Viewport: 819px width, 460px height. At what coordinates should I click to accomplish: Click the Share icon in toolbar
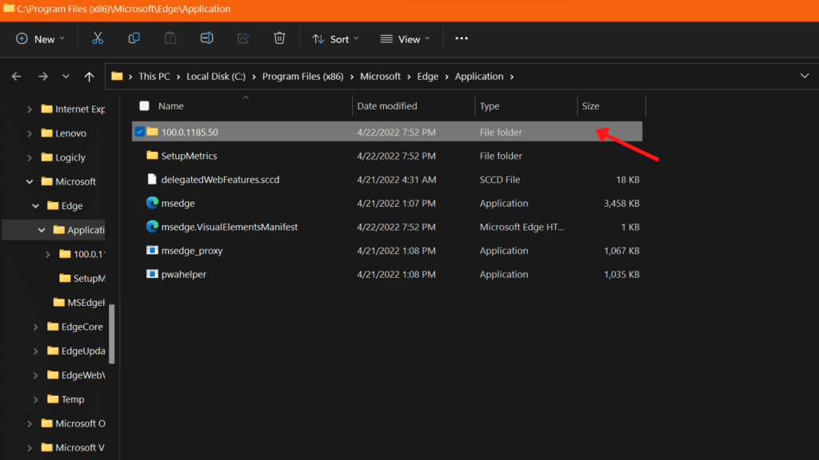pos(243,38)
